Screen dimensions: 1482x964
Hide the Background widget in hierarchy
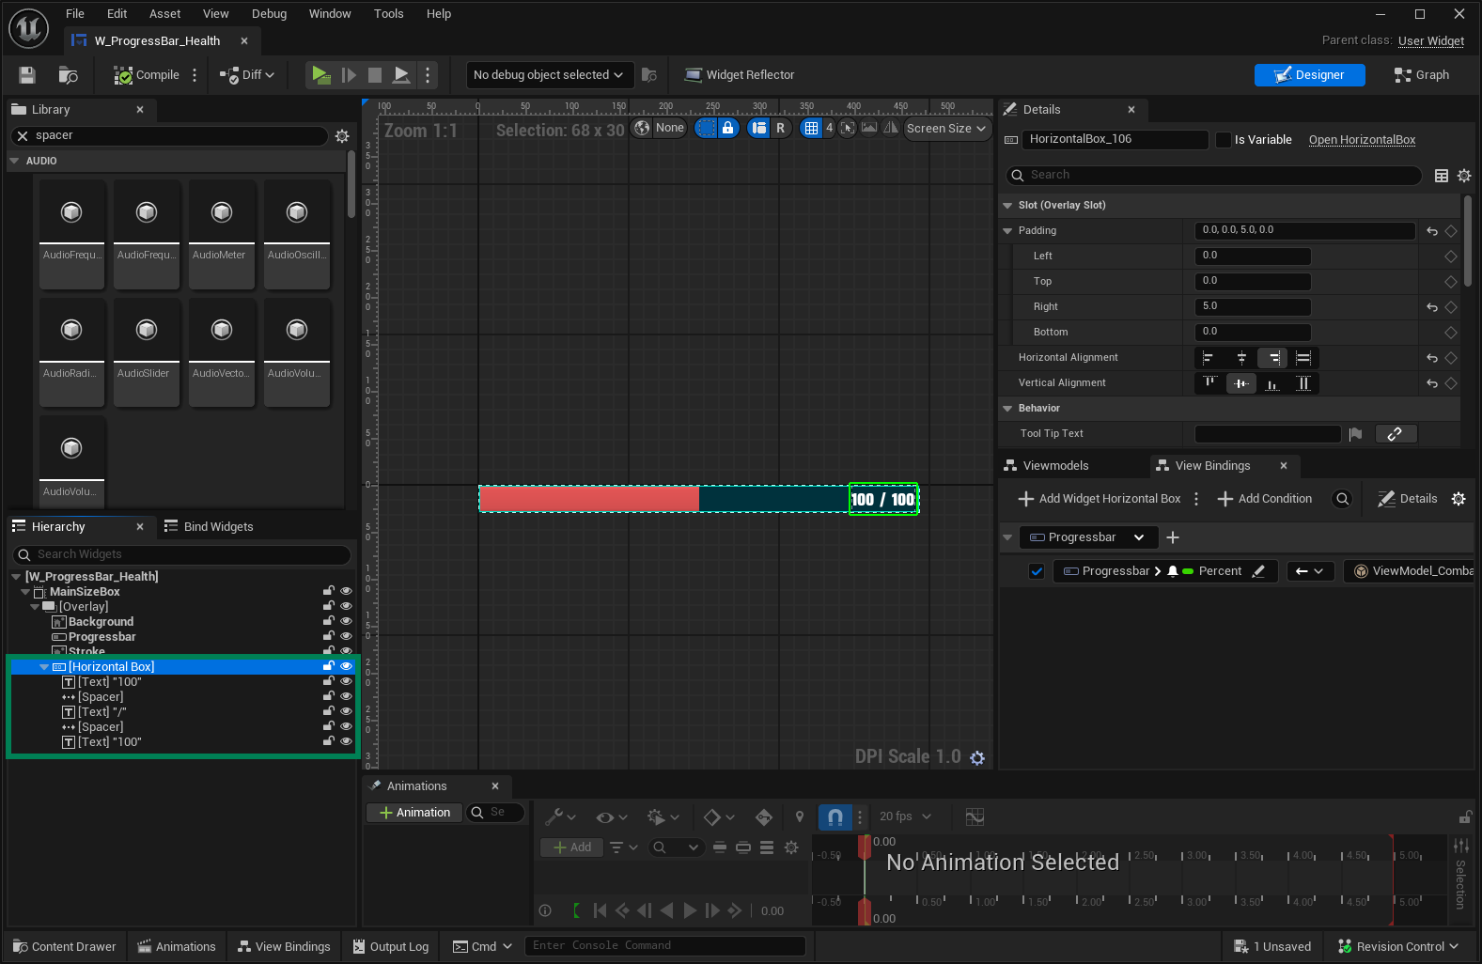click(346, 622)
